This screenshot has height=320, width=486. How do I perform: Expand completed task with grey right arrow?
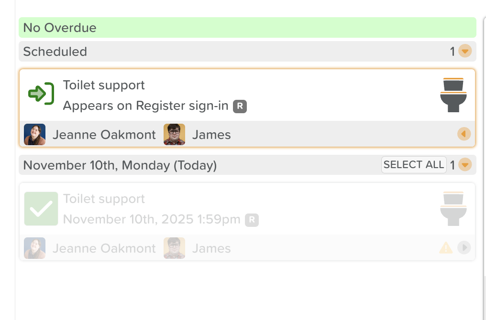(464, 248)
